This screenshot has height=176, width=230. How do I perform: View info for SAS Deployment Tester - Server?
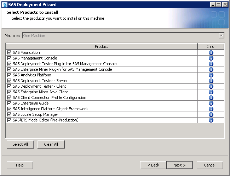click(x=211, y=81)
